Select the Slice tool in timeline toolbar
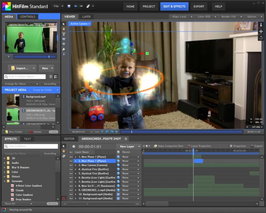 pos(64,156)
